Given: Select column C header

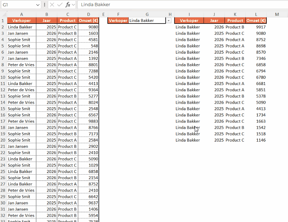Looking at the screenshot, I should coord(68,14).
